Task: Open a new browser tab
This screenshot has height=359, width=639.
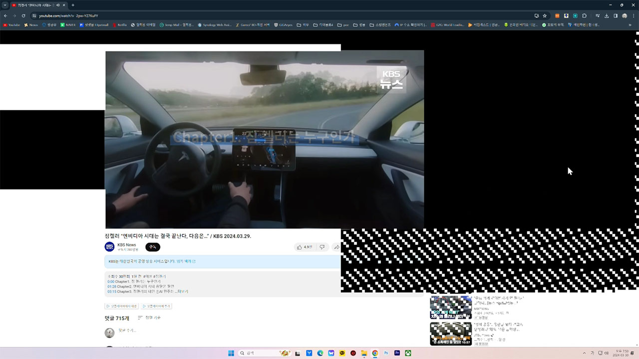Action: 73,5
